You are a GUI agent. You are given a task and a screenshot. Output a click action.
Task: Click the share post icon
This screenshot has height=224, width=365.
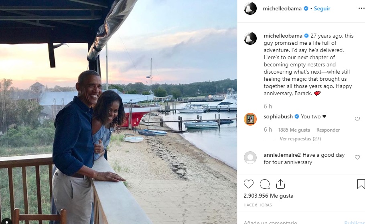click(280, 184)
